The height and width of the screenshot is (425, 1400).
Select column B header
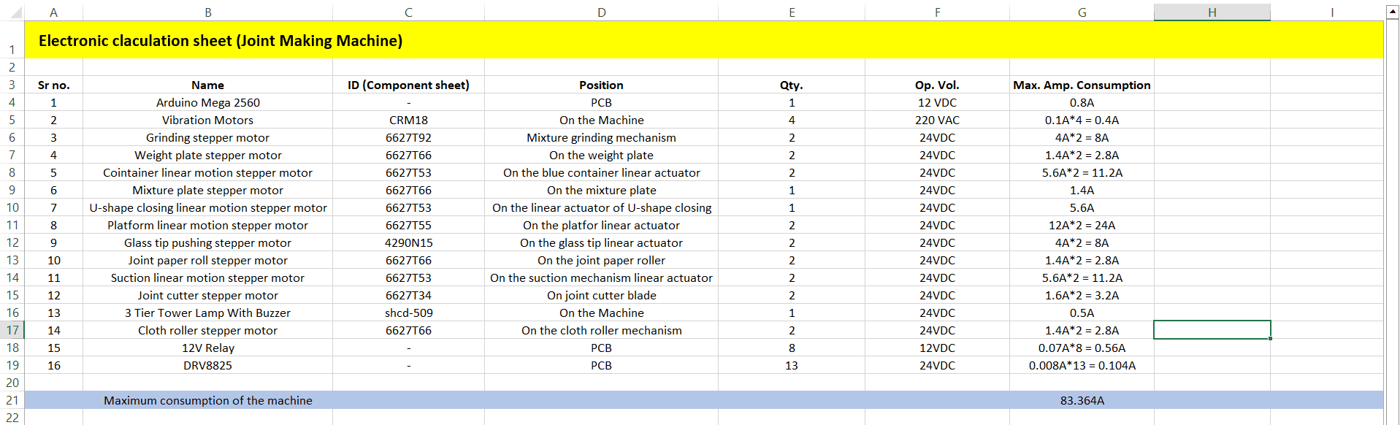click(208, 12)
